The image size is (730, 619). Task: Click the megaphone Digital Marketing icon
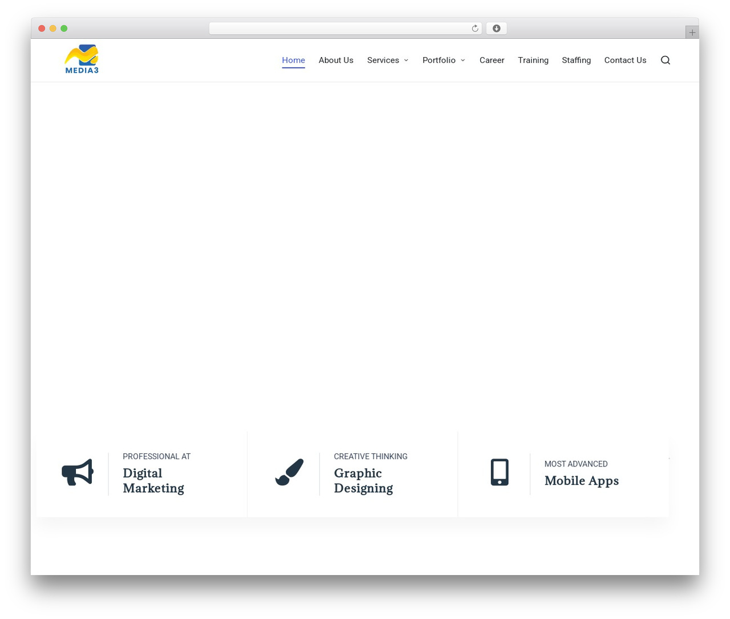pos(78,473)
